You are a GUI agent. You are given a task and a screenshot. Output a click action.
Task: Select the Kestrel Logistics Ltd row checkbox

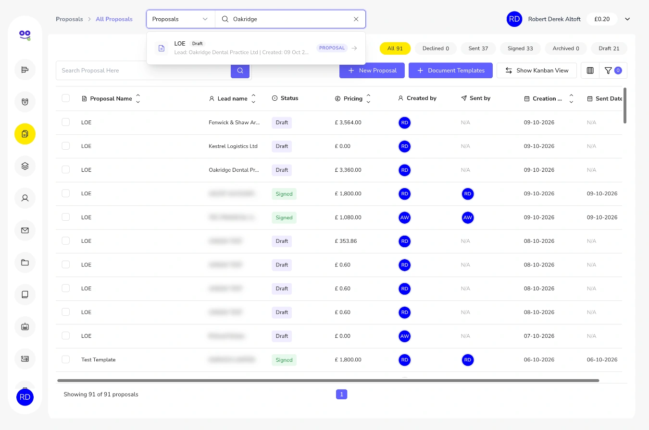click(66, 146)
